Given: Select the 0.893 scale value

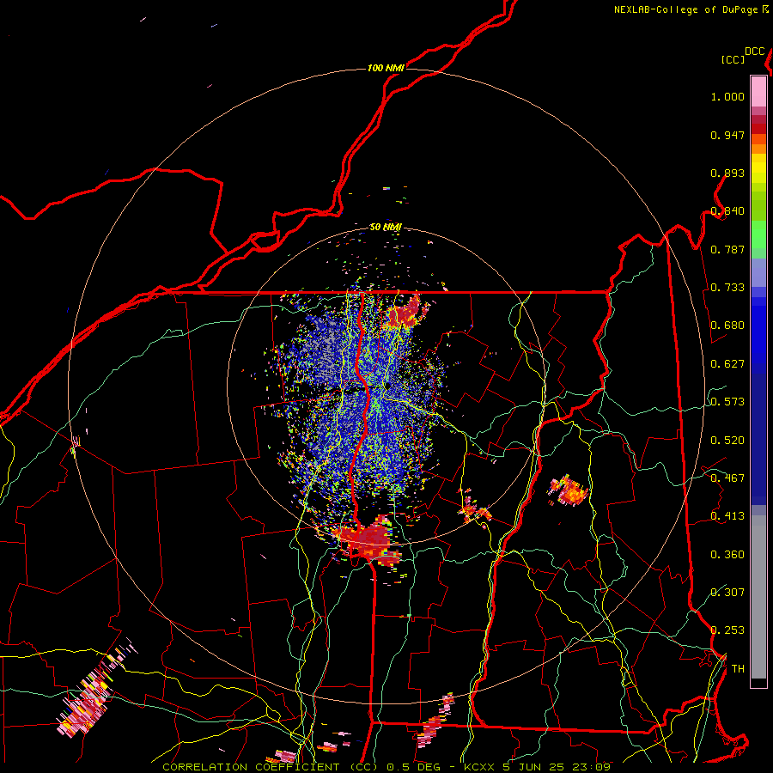Looking at the screenshot, I should (x=727, y=173).
